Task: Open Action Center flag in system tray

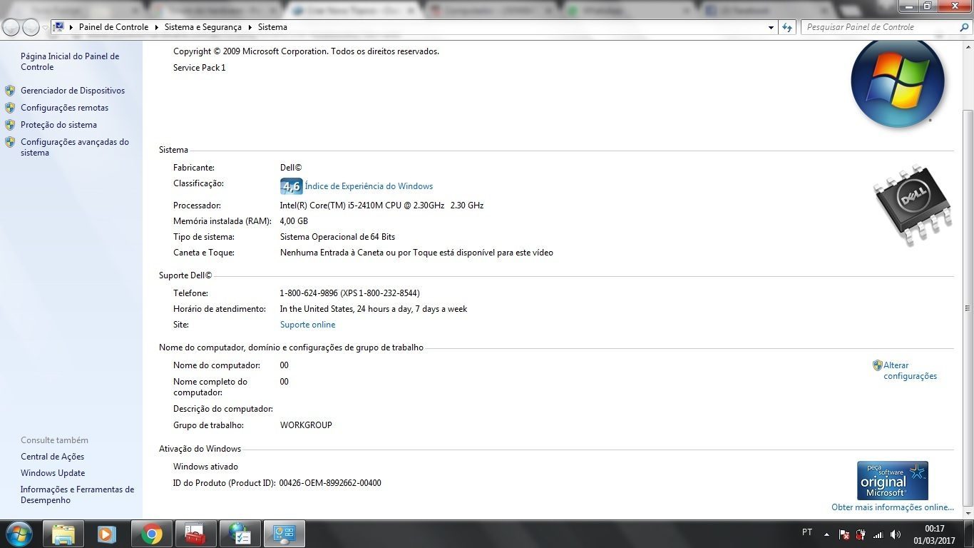Action: 844,534
